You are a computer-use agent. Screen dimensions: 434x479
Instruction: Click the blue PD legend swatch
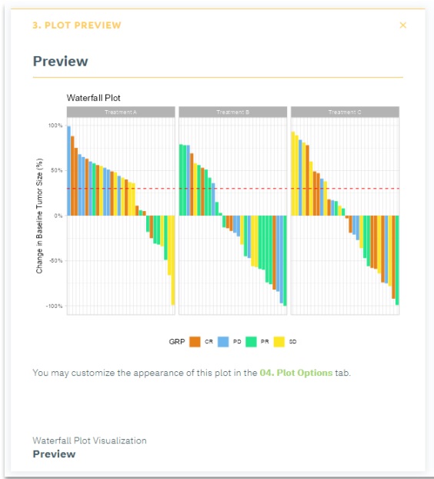tap(223, 341)
